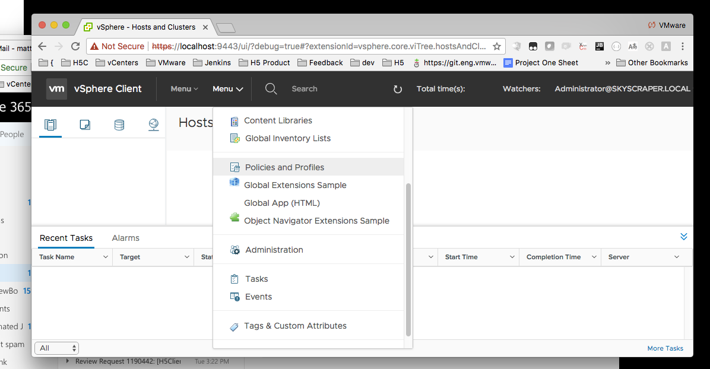Open the Storage navigator icon

pos(119,125)
